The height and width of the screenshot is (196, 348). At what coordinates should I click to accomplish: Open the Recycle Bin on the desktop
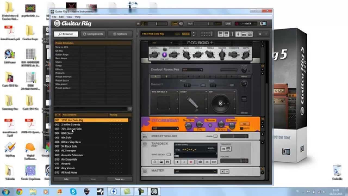coord(337,172)
